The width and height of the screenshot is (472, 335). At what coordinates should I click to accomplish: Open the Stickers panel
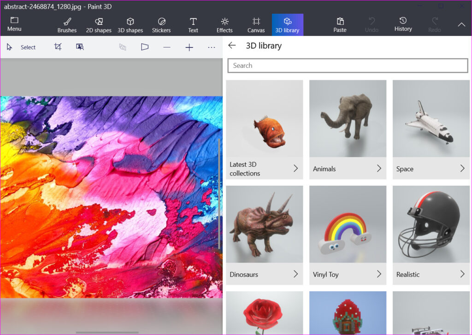click(161, 24)
